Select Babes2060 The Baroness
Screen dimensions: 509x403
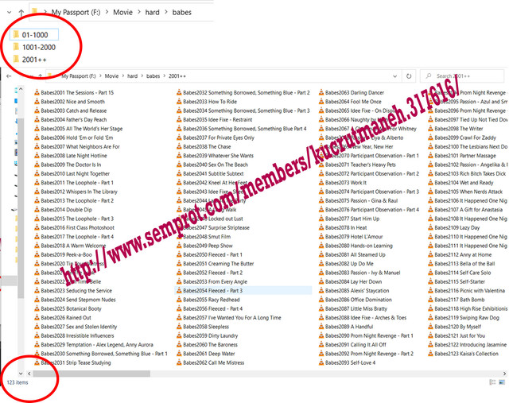click(x=207, y=345)
